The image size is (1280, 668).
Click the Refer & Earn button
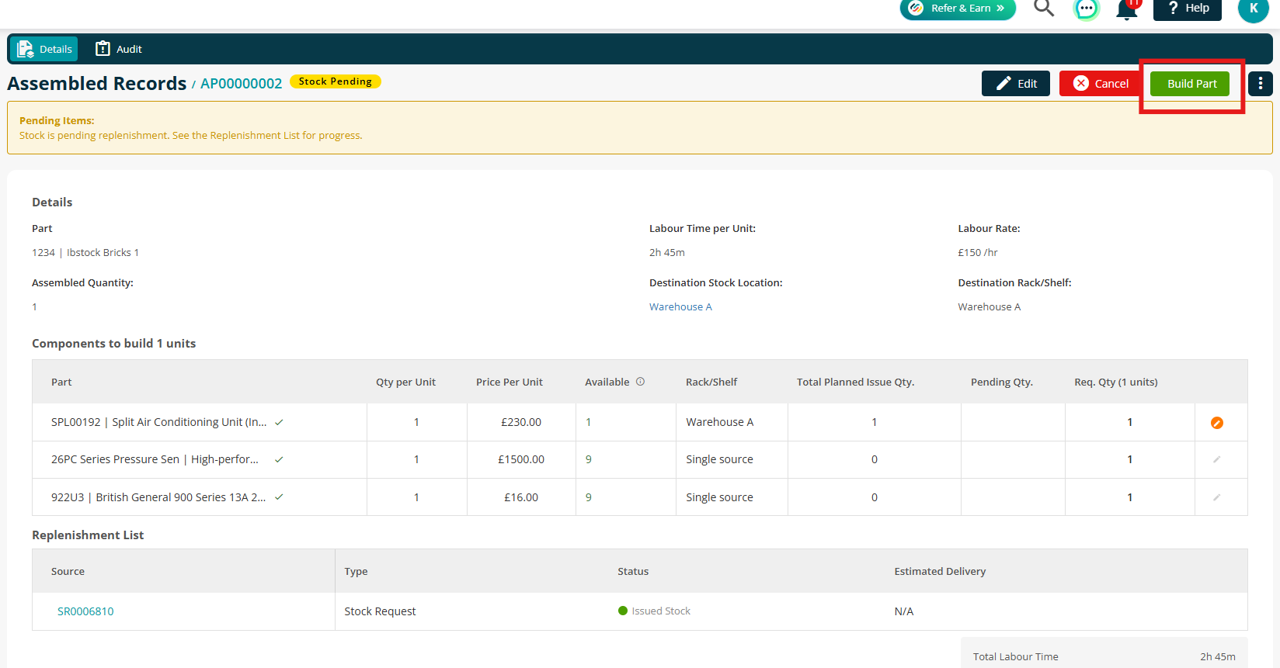pos(958,9)
